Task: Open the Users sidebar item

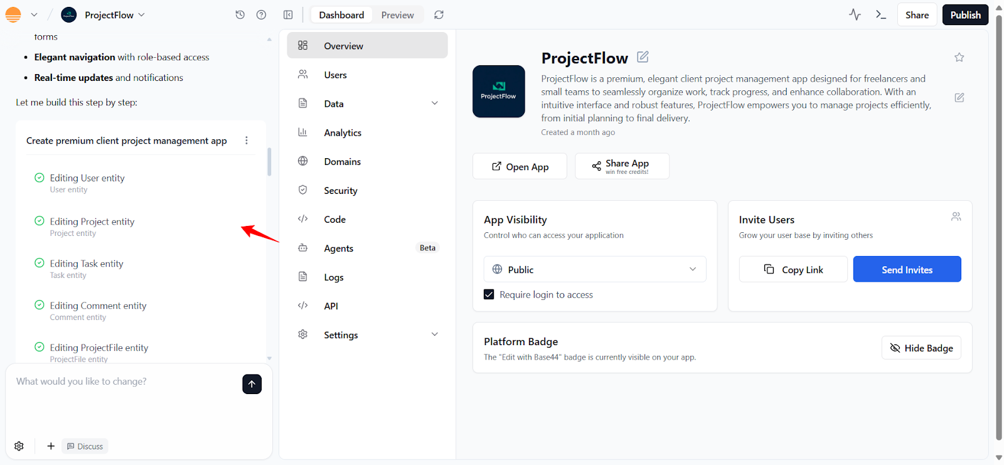Action: (368, 75)
